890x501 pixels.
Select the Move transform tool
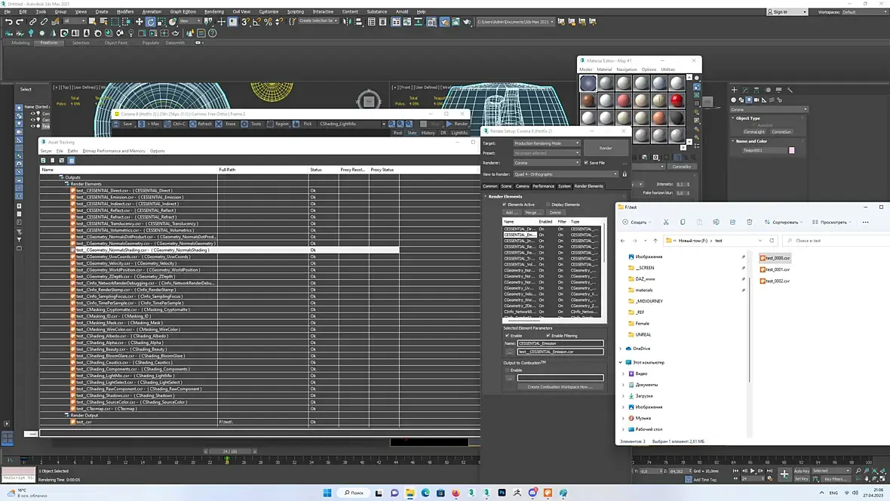139,22
